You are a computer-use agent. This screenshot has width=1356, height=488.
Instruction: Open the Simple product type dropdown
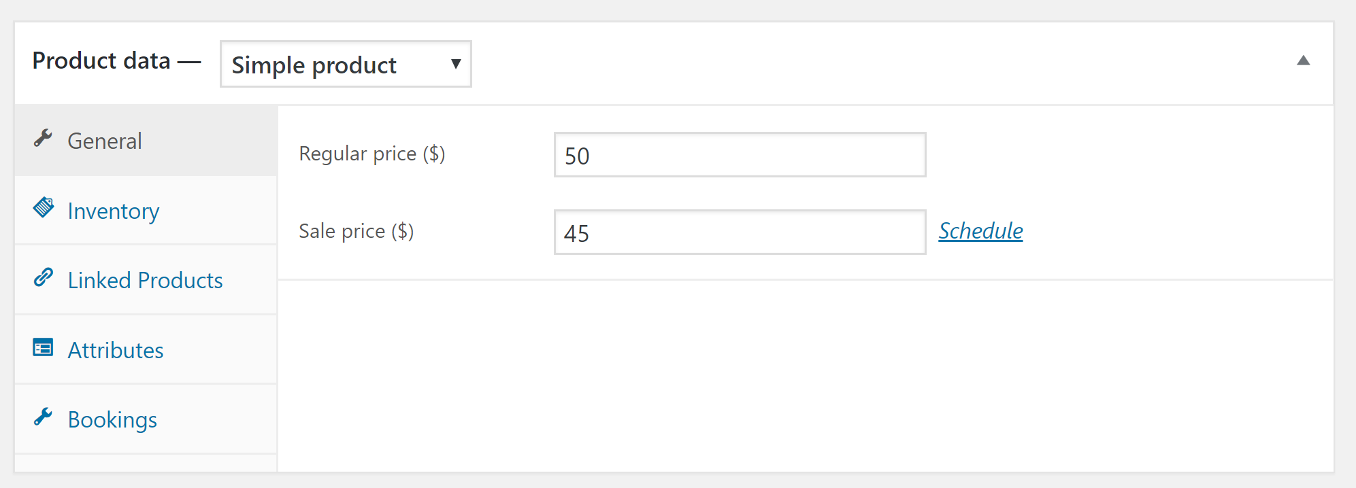click(333, 65)
